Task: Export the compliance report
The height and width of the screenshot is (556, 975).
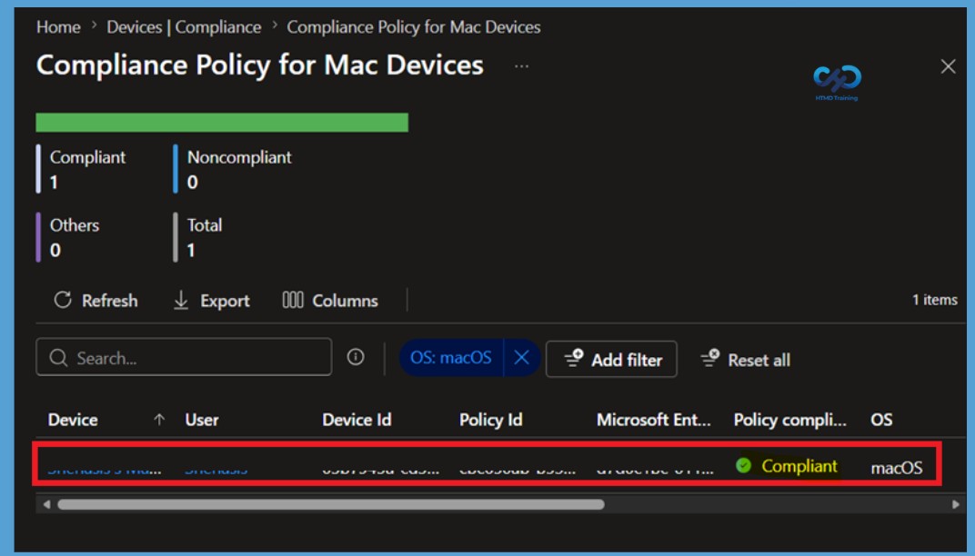Action: 211,301
